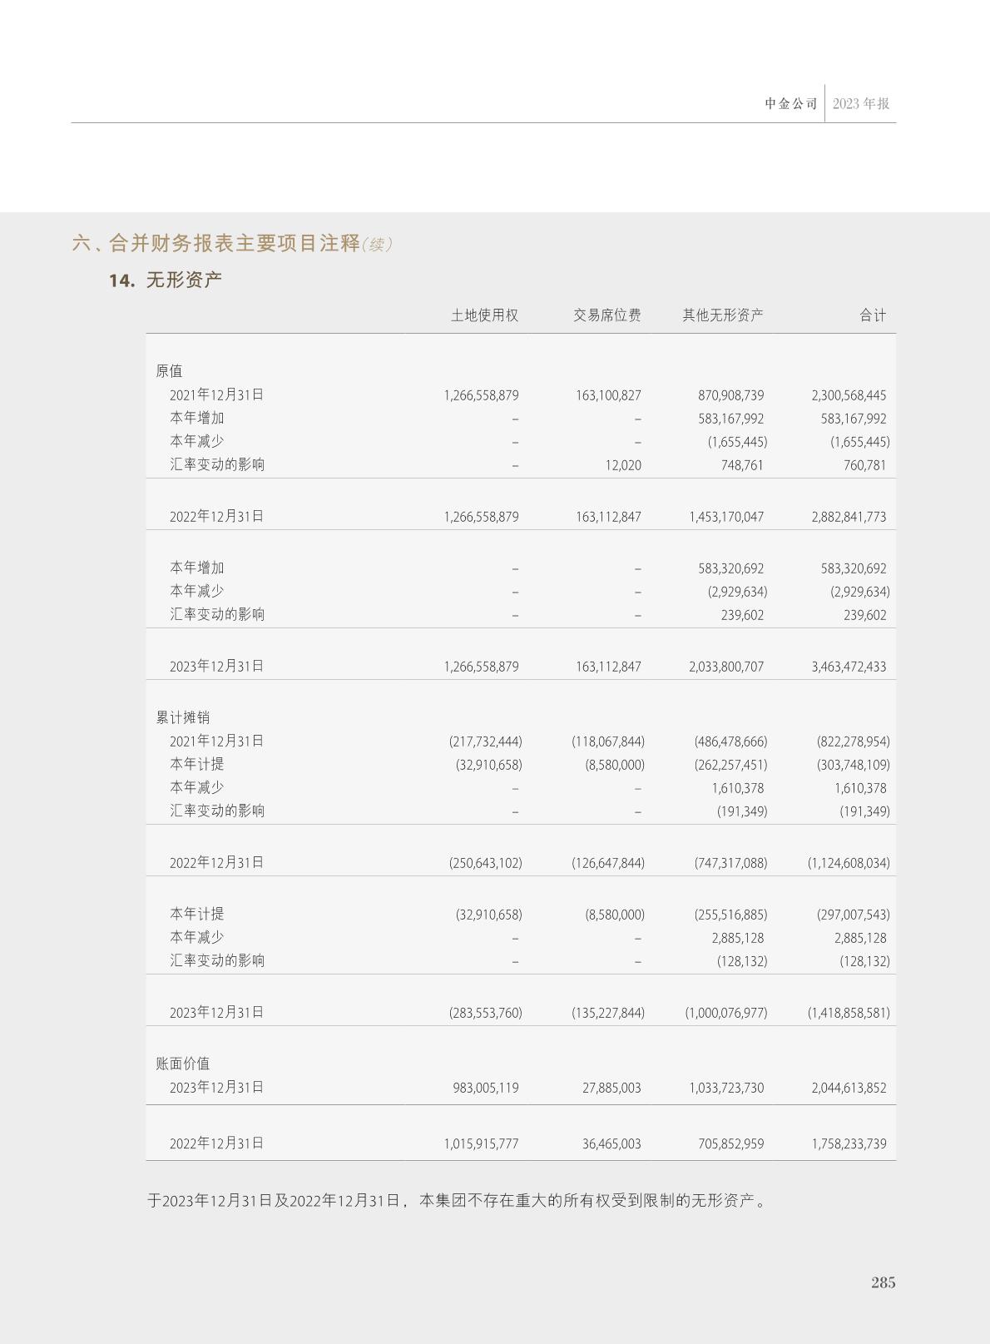Click the value 2,044,613,852 in 账面价值
This screenshot has height=1344, width=990.
[x=849, y=1088]
